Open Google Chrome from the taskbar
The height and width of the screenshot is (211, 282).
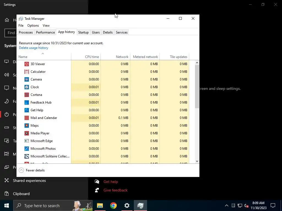[x=113, y=206]
